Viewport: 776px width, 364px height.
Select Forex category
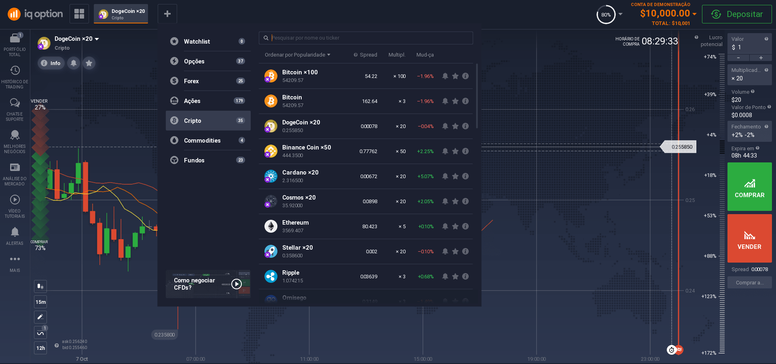point(208,81)
